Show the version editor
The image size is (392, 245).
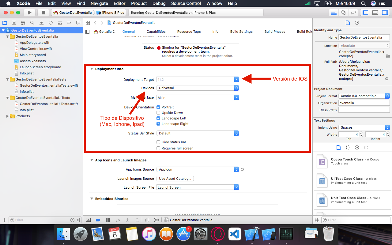click(353, 13)
